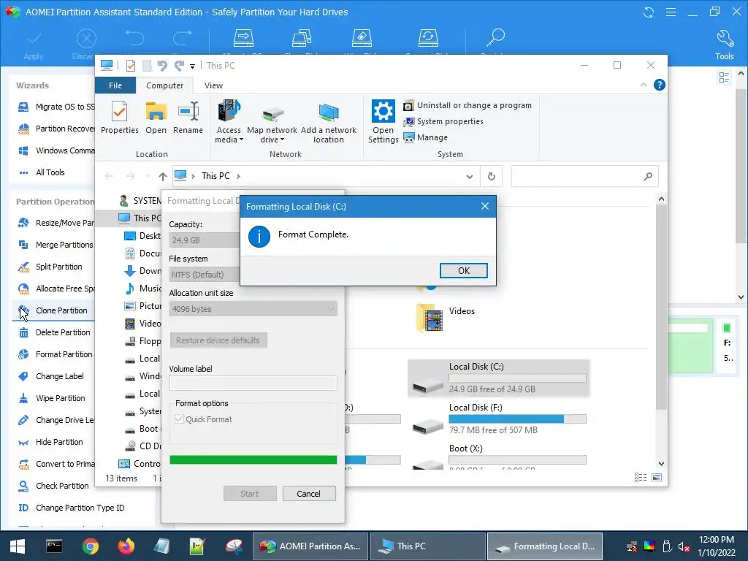The width and height of the screenshot is (748, 561).
Task: Click Local Disk (F:) usage bar
Action: 517,419
